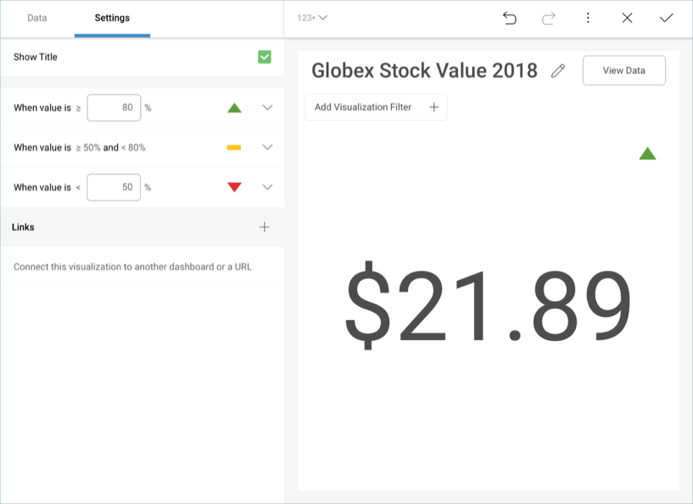The width and height of the screenshot is (693, 504).
Task: Expand the yellow middle-band indicator dropdown
Action: [x=267, y=147]
